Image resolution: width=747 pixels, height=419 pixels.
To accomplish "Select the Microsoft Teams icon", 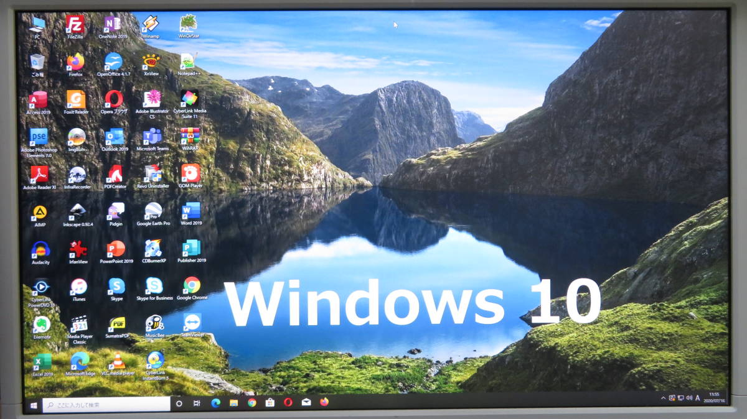I will (153, 140).
